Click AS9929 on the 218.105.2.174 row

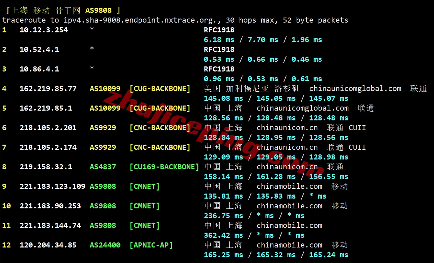tap(103, 147)
